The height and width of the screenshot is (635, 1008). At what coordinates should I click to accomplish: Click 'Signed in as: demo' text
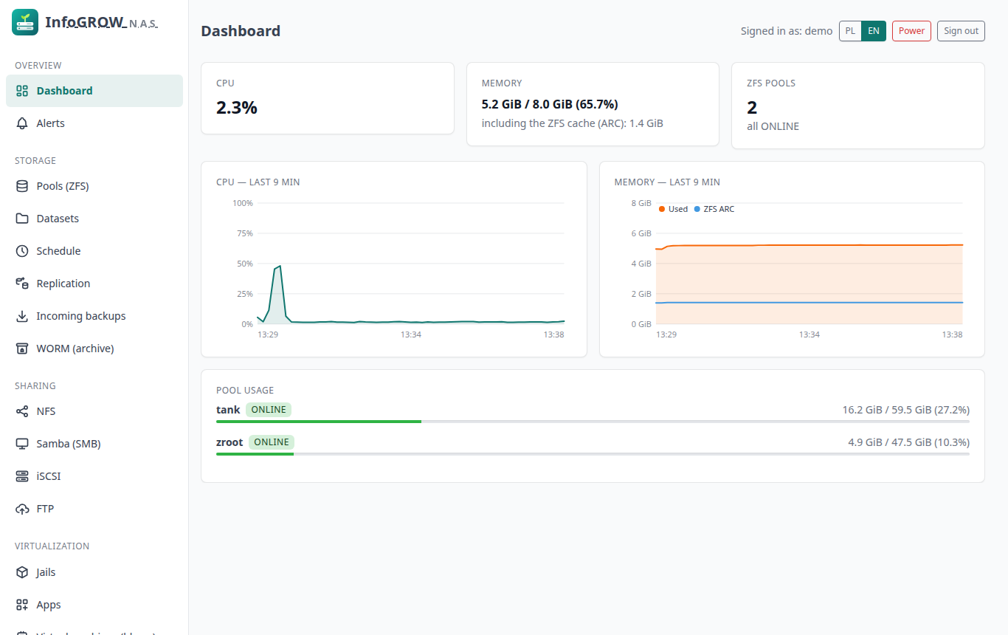pos(787,31)
